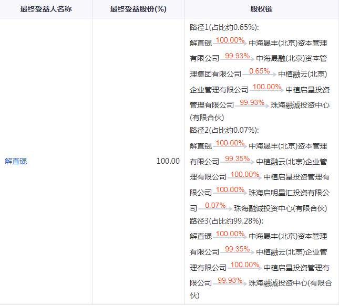
Task: Select the 100.00 beneficial share value cell
Action: (168, 161)
